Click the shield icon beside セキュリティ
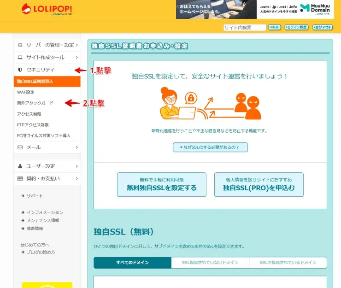Viewport: 341px width, 288px height. pyautogui.click(x=20, y=70)
